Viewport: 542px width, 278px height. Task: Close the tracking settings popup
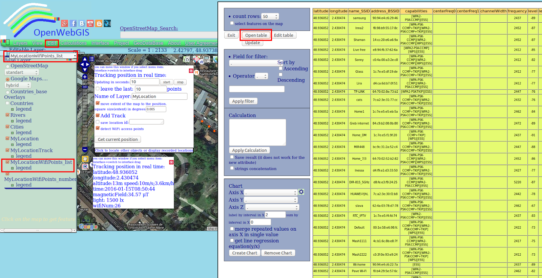pyautogui.click(x=191, y=71)
